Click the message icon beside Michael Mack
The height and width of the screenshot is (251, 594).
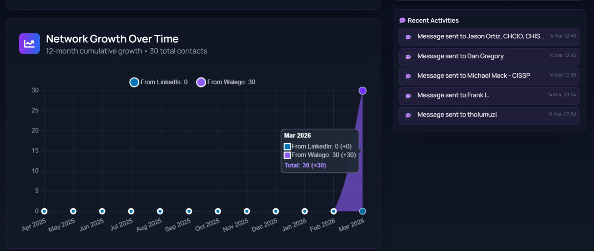pyautogui.click(x=408, y=76)
